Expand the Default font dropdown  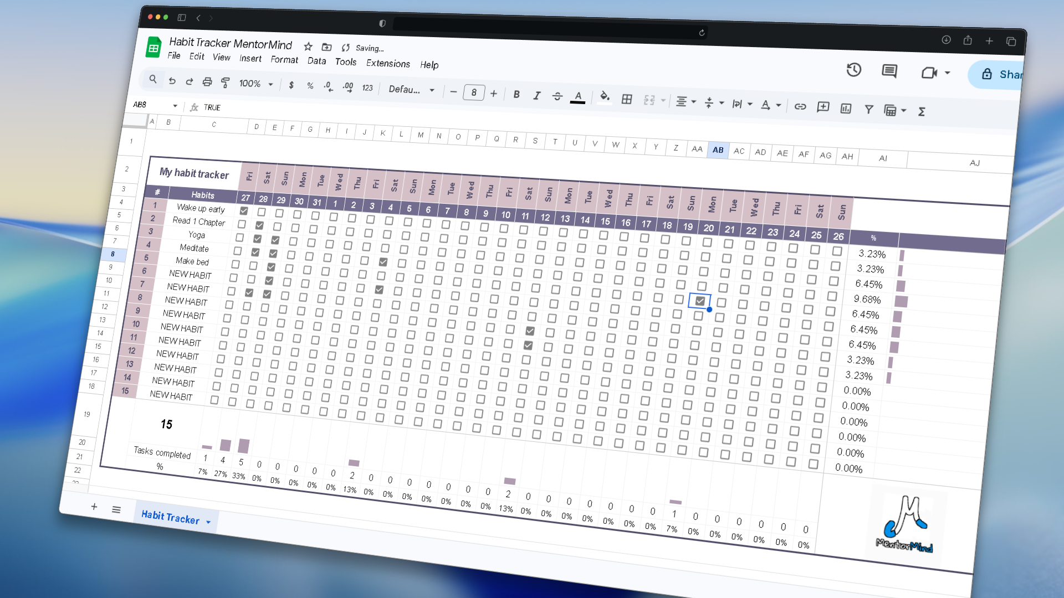(411, 89)
